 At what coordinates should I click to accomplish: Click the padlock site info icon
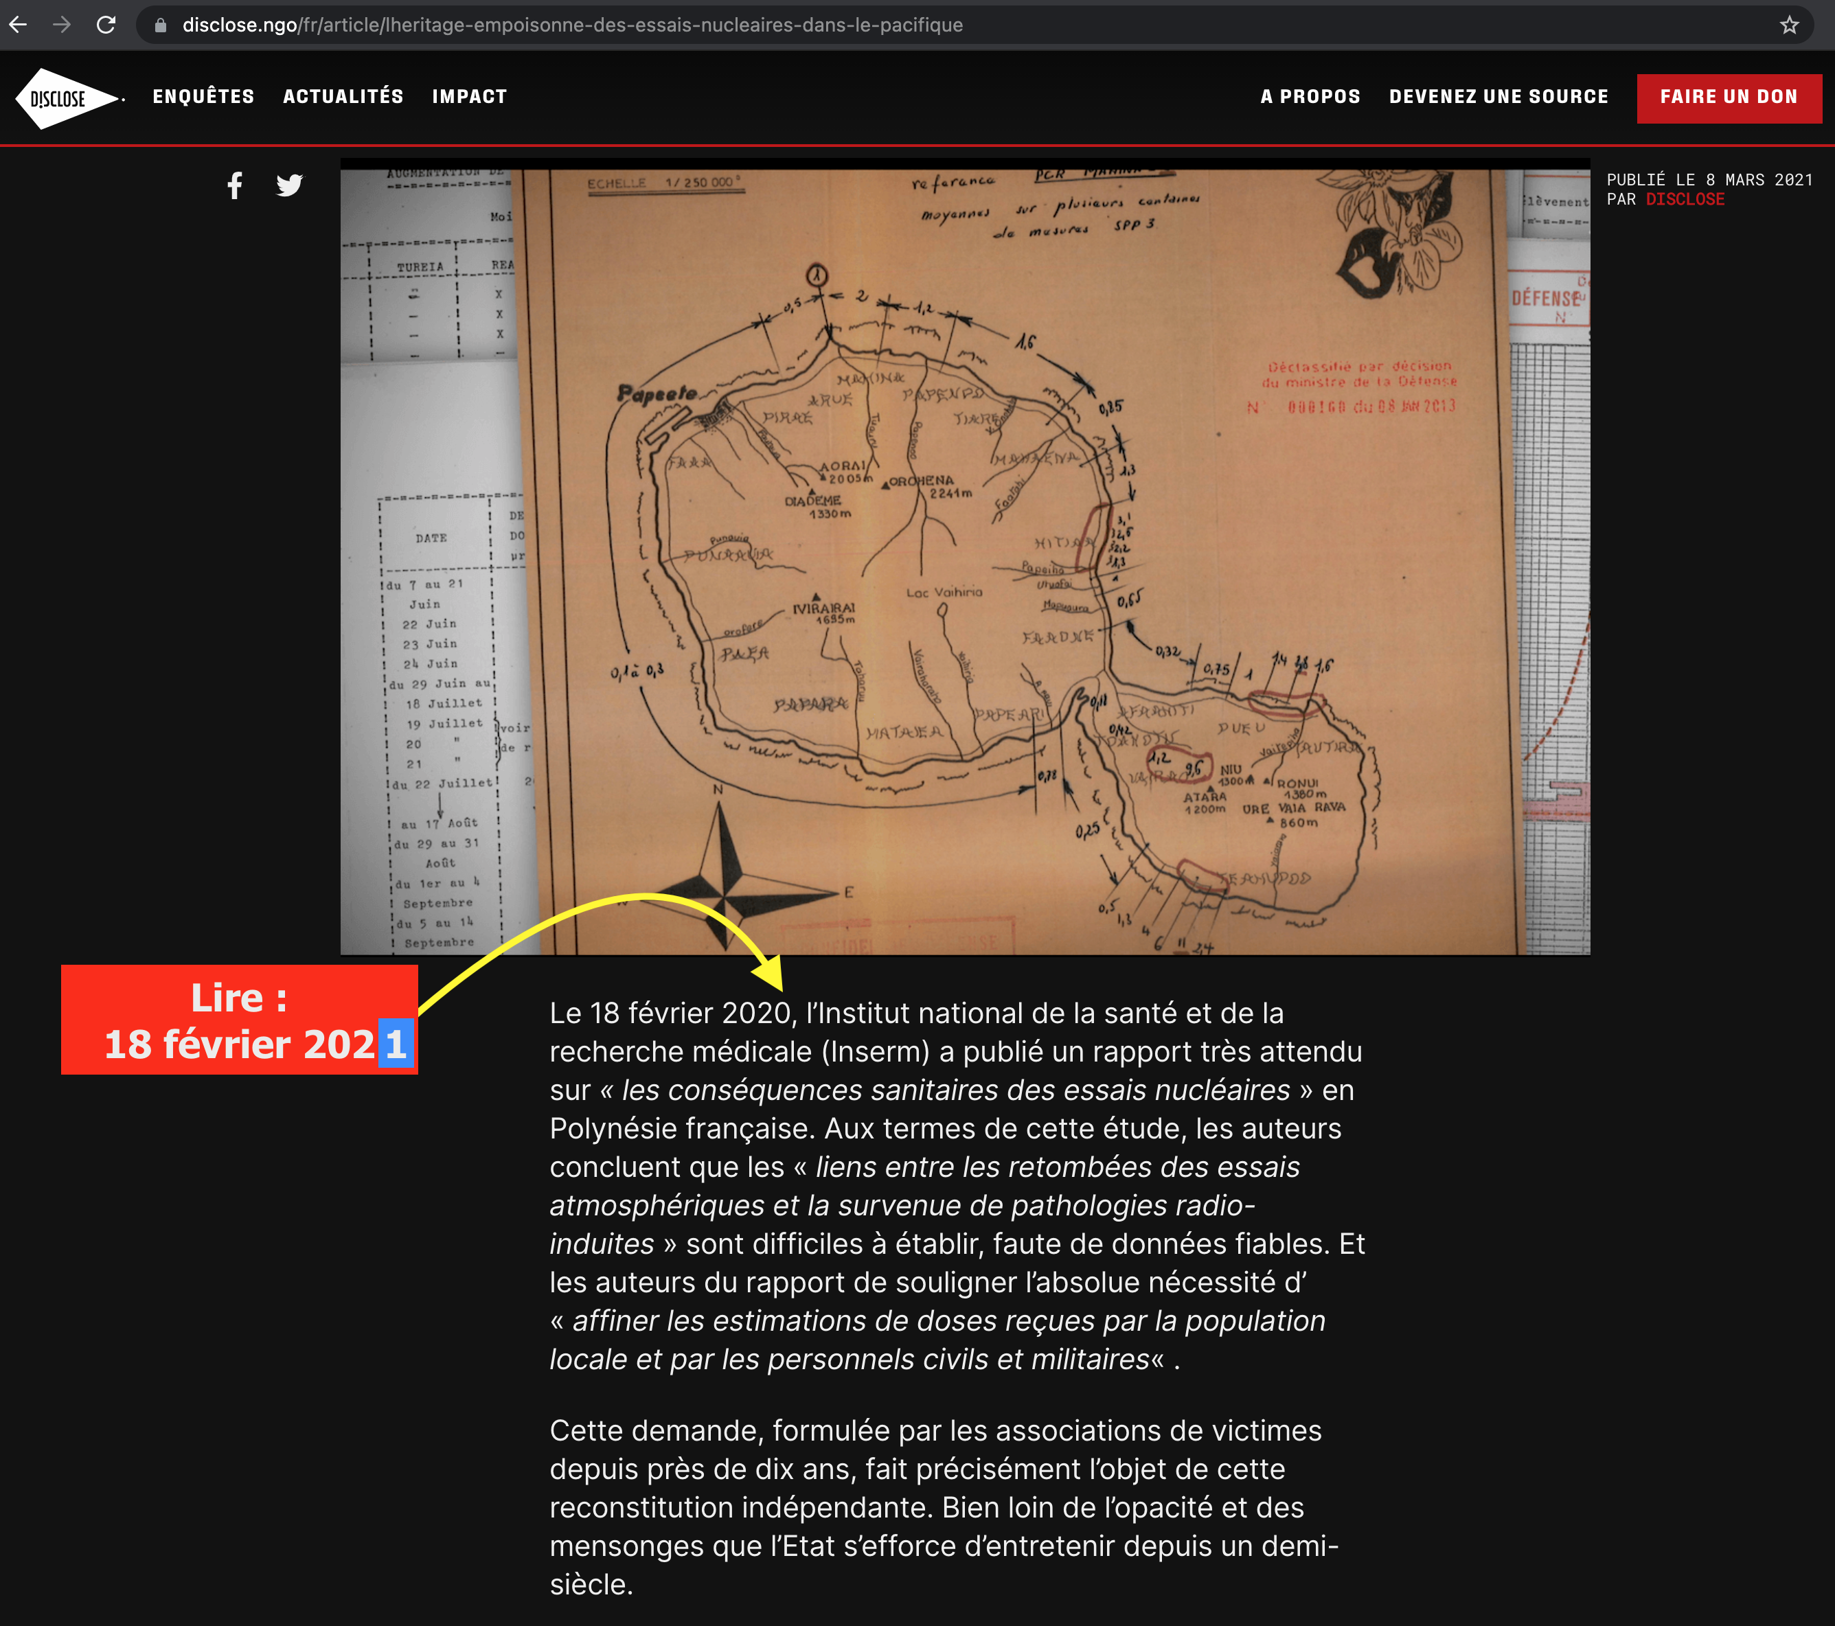(161, 25)
